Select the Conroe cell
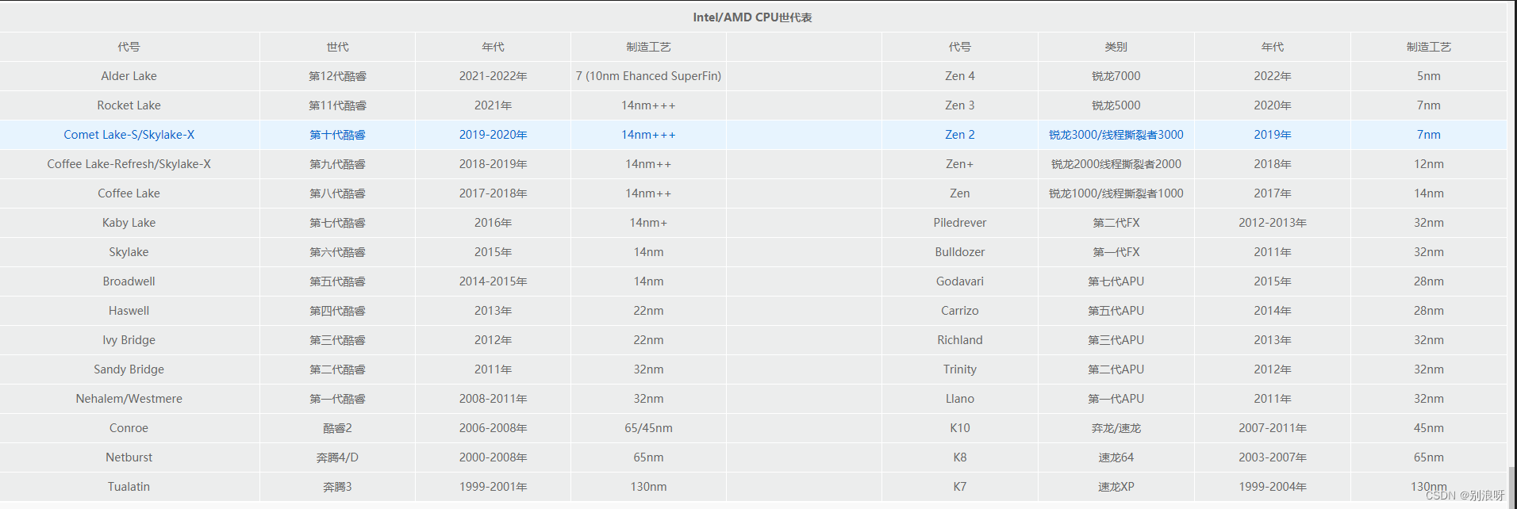The width and height of the screenshot is (1517, 509). click(x=129, y=428)
